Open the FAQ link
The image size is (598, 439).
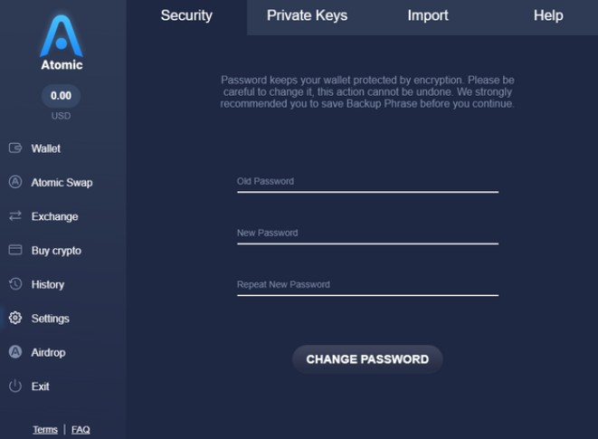coord(81,429)
